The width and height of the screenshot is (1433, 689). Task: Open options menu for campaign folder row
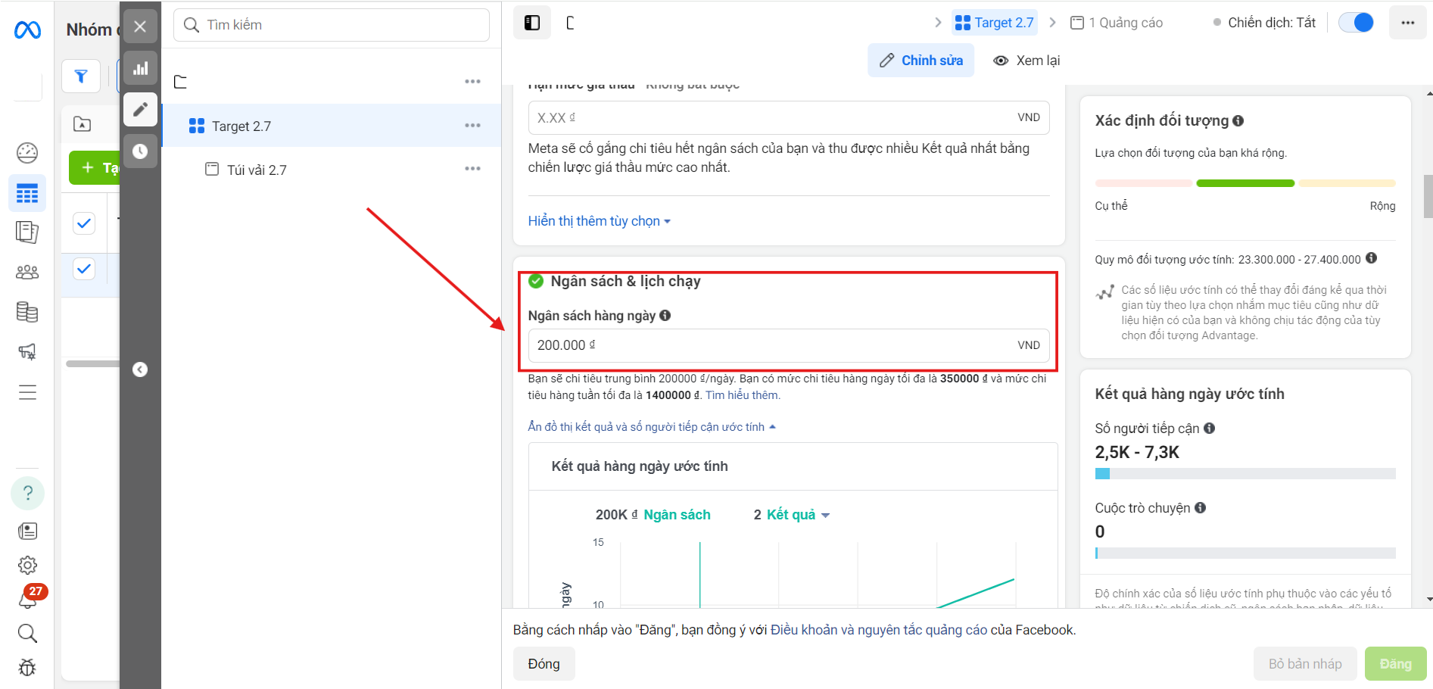472,81
